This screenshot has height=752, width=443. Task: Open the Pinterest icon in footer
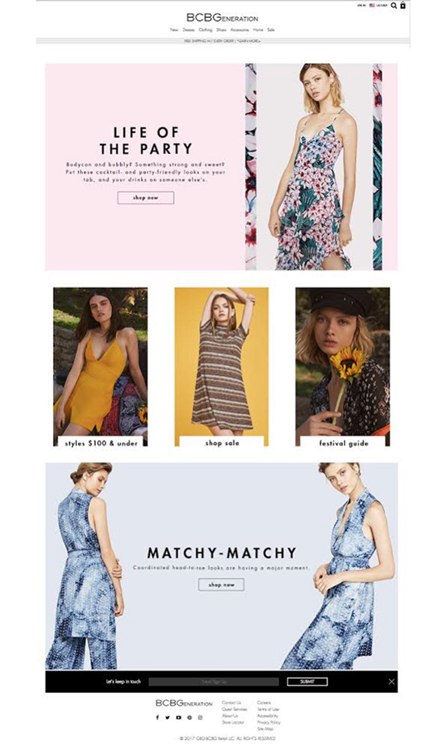[189, 717]
